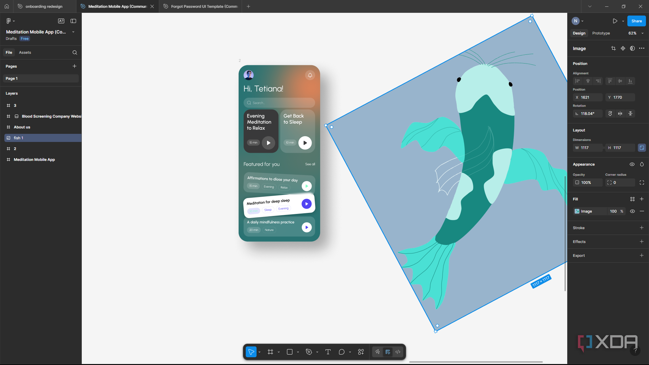Toggle the minimize UI panel icon

[73, 21]
